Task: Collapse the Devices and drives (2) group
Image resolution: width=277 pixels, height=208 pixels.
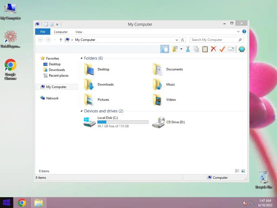Action: (x=81, y=111)
